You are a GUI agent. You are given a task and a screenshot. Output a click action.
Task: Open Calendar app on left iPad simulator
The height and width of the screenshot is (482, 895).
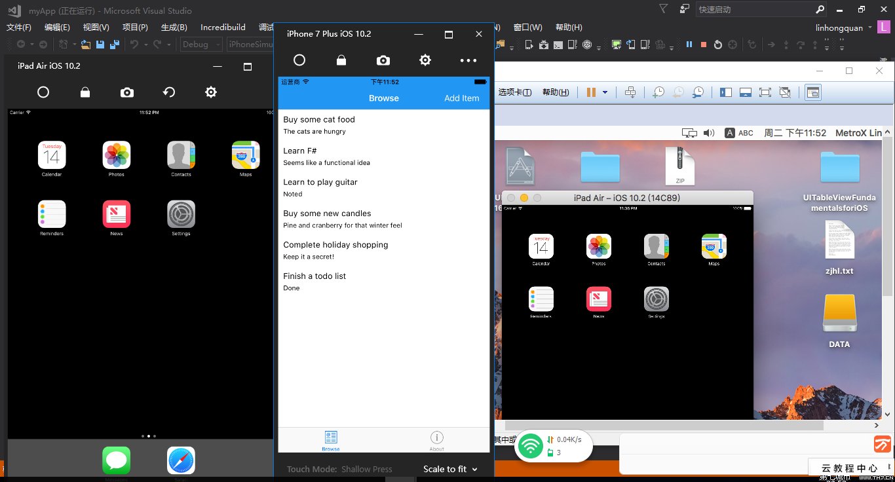coord(52,155)
